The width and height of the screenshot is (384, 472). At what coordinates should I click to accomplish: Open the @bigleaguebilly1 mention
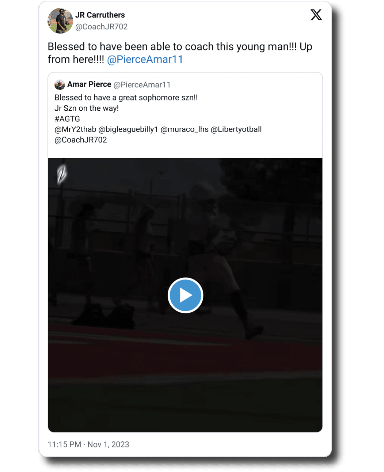click(128, 129)
